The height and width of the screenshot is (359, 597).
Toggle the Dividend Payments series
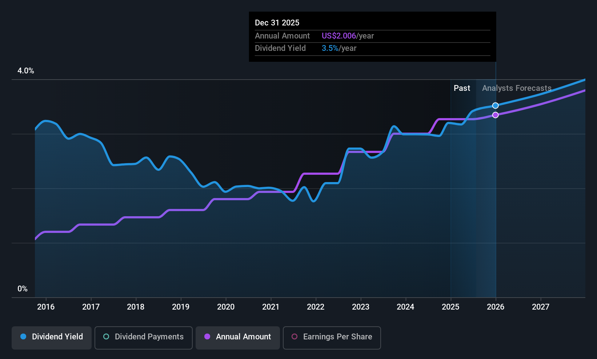(x=143, y=338)
